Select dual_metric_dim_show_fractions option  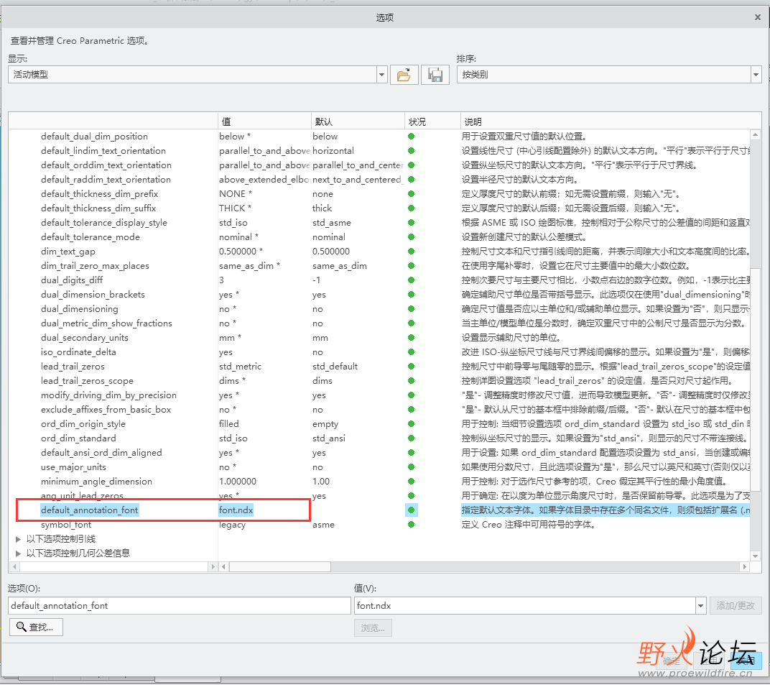[106, 323]
